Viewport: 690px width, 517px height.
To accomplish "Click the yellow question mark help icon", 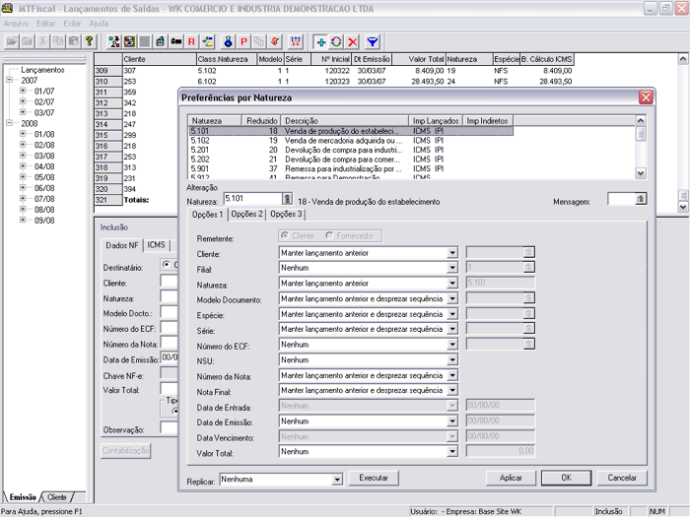I will coord(89,42).
